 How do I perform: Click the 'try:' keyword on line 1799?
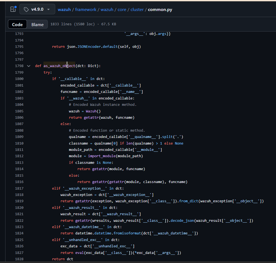point(48,72)
